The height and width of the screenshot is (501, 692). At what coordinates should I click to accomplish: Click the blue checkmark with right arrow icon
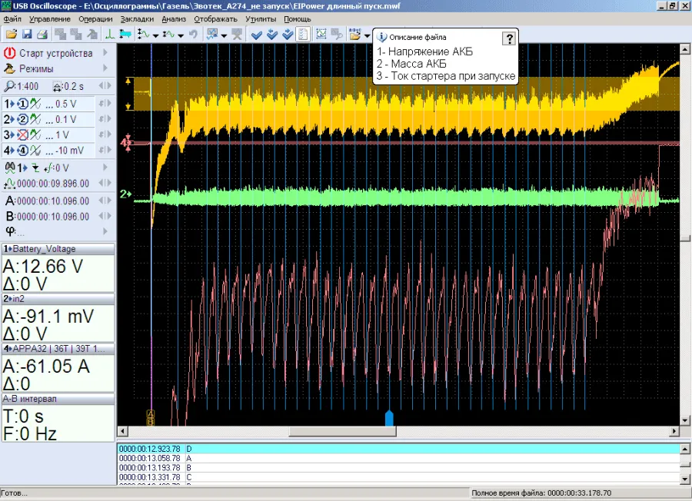(x=288, y=35)
